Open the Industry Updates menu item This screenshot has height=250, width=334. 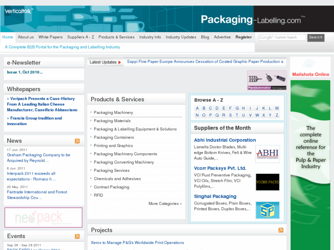(x=181, y=37)
